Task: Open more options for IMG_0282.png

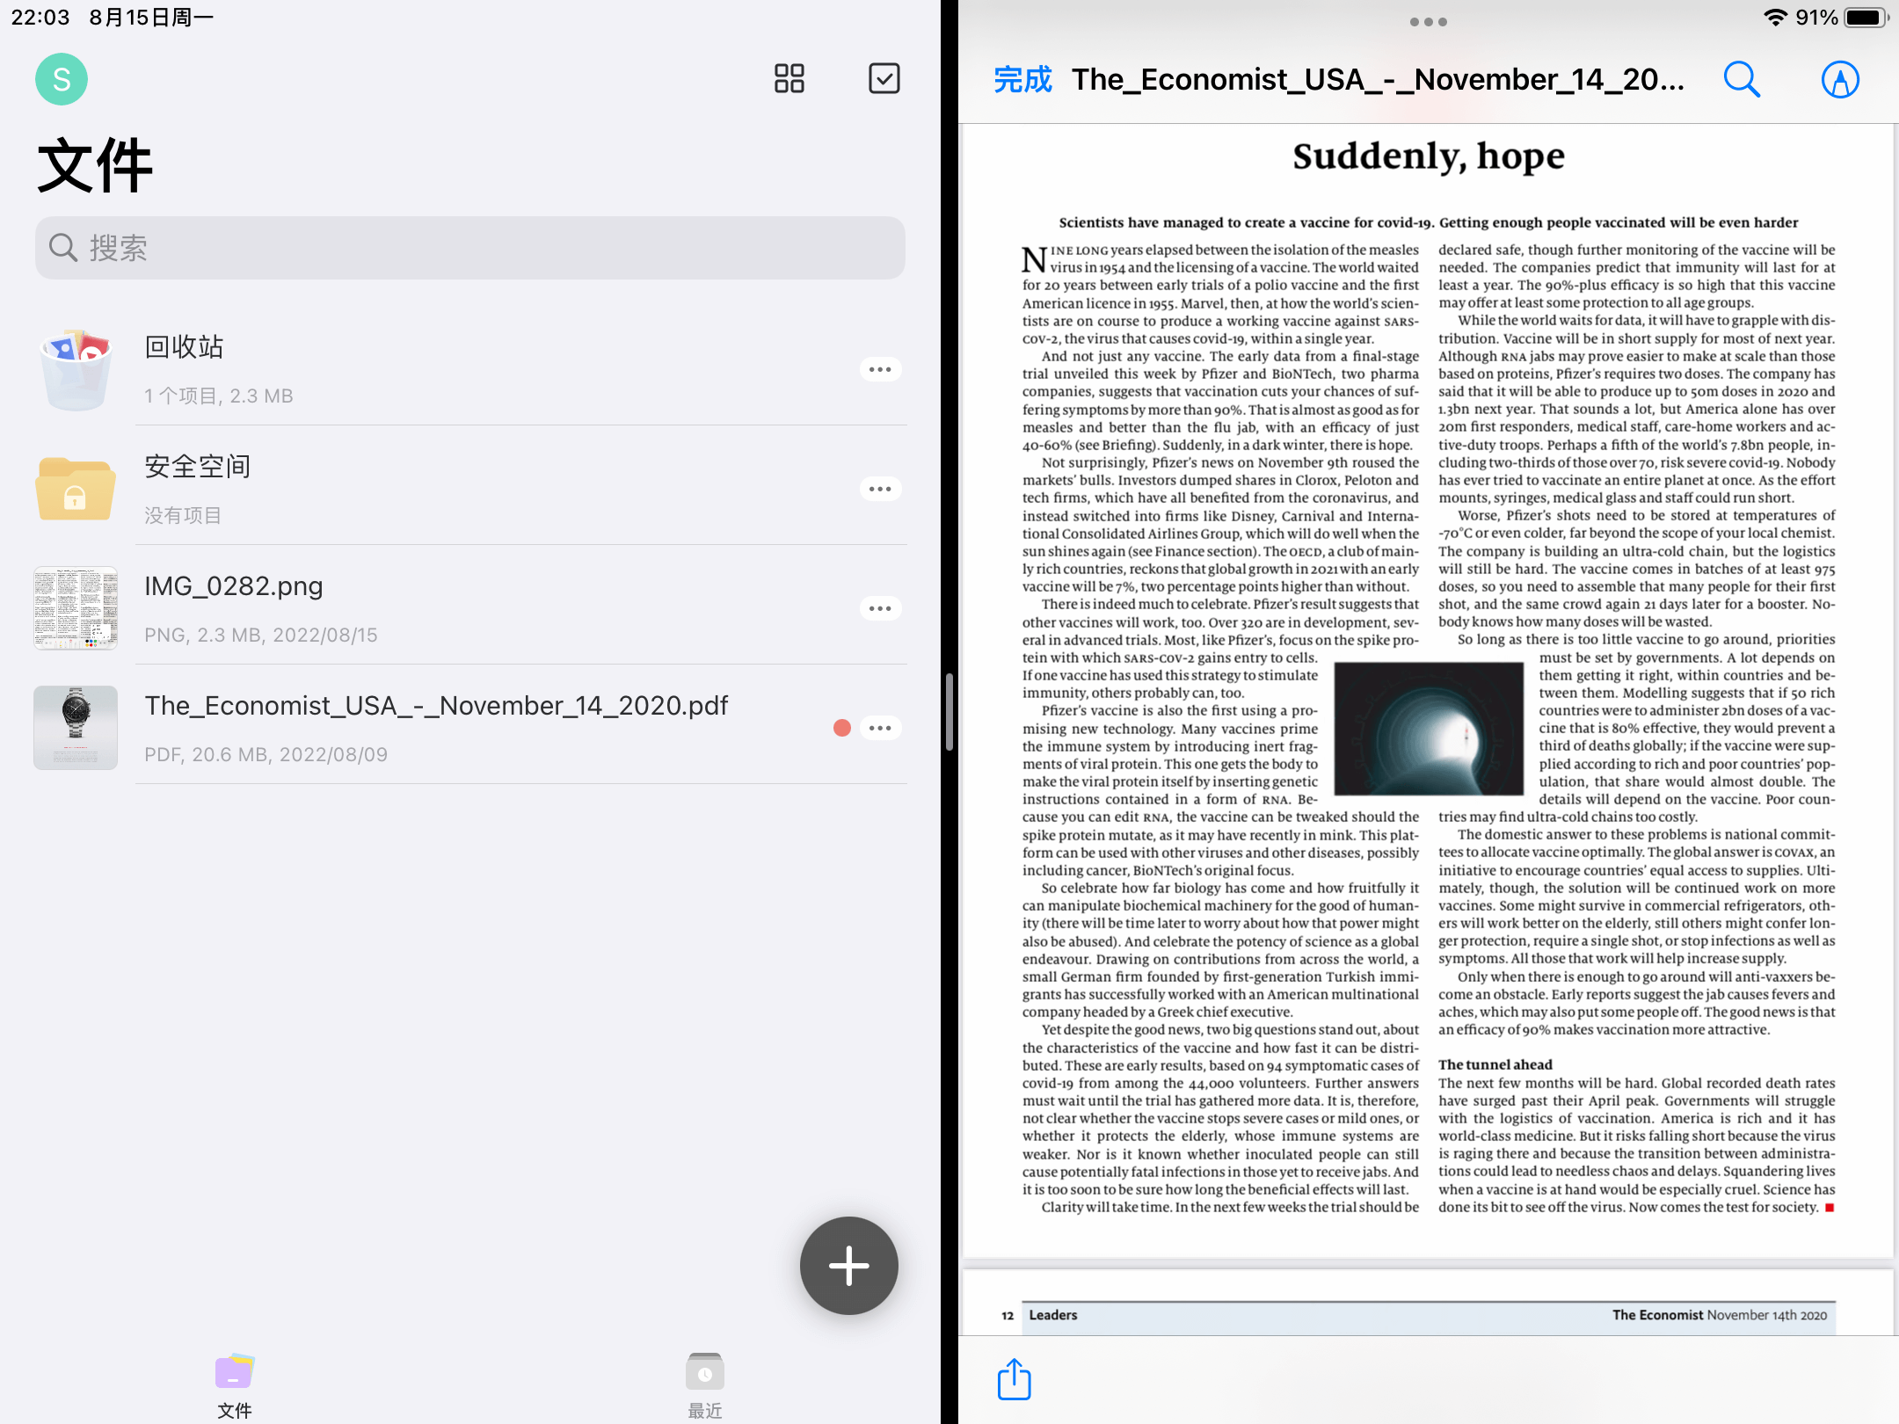Action: click(x=880, y=608)
